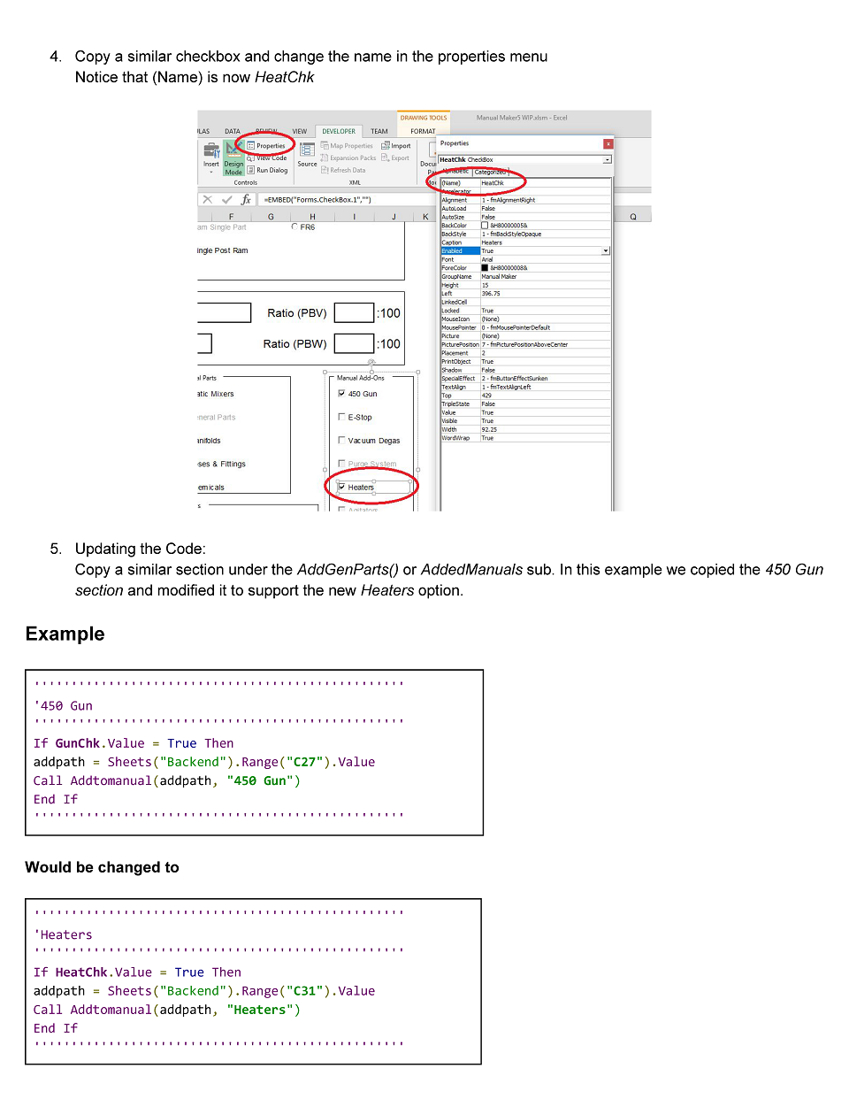The height and width of the screenshot is (1099, 849).
Task: Check the E-Stop checkbox
Action: [x=342, y=417]
